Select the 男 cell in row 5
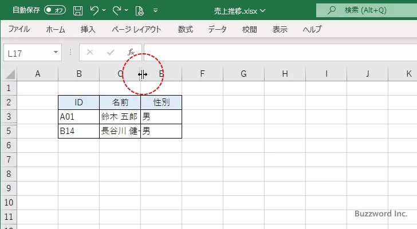This screenshot has height=229, width=417. pyautogui.click(x=161, y=131)
